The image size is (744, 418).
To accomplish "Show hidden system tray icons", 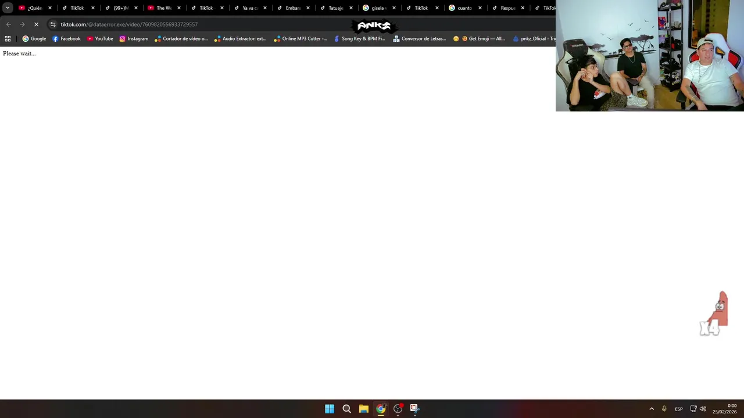I will tap(652, 409).
